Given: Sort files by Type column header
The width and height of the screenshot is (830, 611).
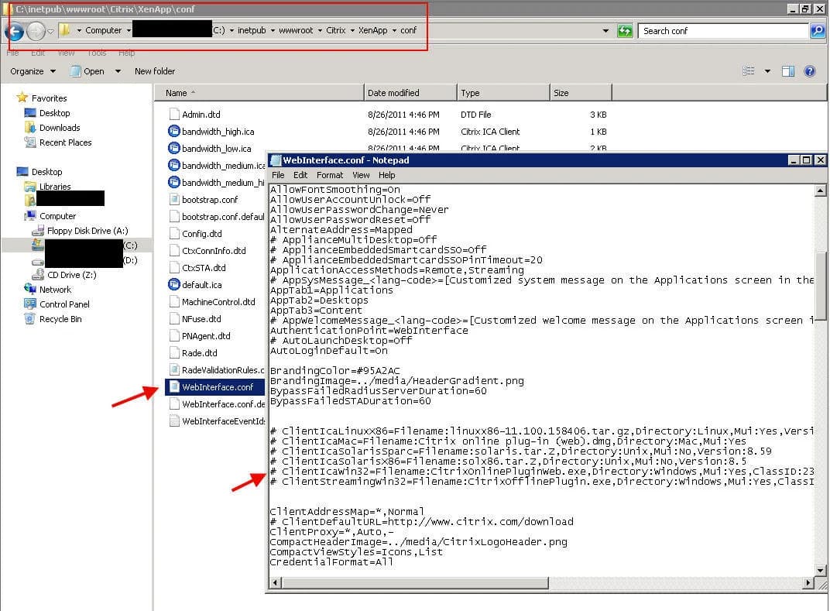Looking at the screenshot, I should pyautogui.click(x=503, y=93).
